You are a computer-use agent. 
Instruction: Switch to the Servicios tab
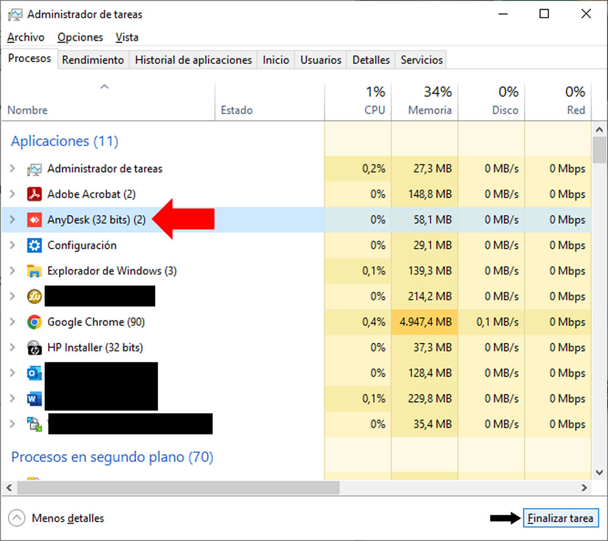coord(421,60)
